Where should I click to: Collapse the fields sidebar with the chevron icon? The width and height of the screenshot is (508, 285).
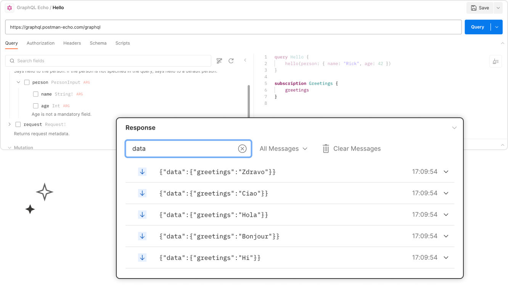point(245,60)
